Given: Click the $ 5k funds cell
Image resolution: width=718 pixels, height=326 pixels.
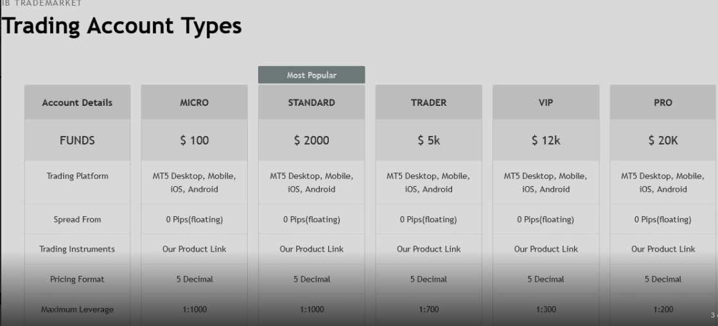Looking at the screenshot, I should (x=428, y=140).
